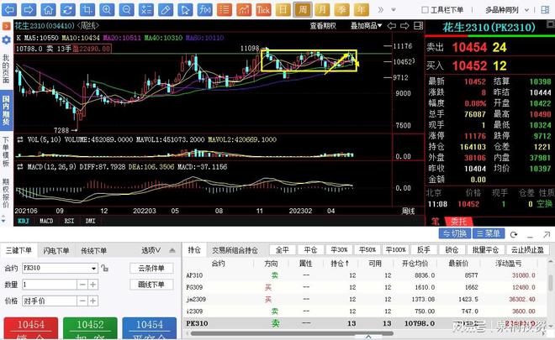
Task: Go to the home page icon
Action: point(48,9)
